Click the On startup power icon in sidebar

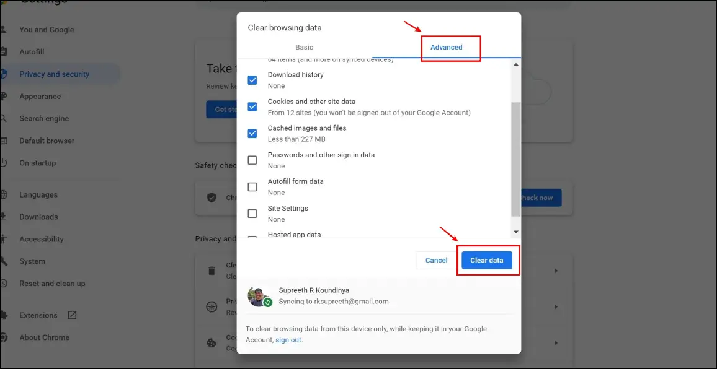click(x=3, y=163)
